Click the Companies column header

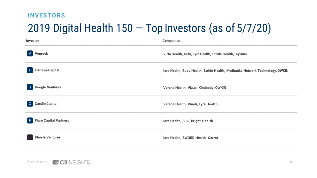tap(171, 41)
